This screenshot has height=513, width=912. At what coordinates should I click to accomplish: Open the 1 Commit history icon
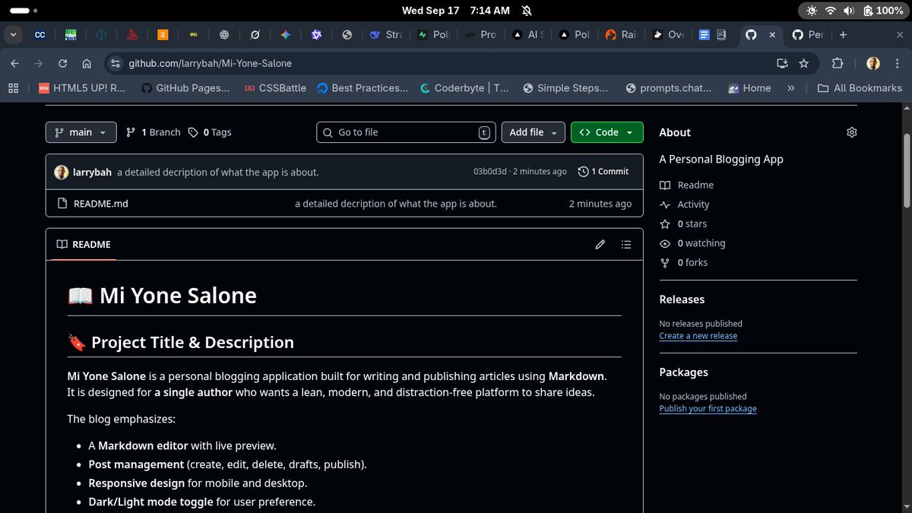[582, 171]
